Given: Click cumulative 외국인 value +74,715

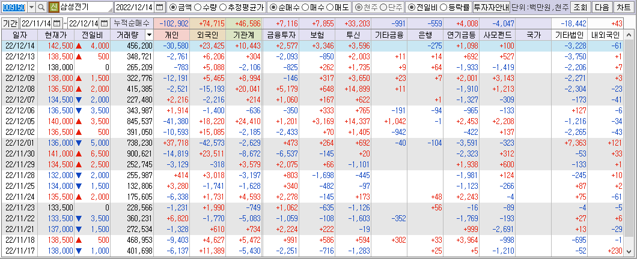Looking at the screenshot, I should pos(208,23).
